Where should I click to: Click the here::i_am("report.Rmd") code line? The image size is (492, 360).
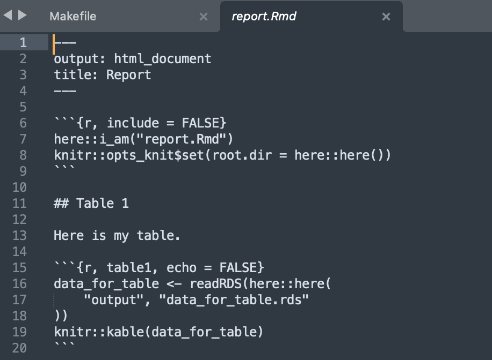point(143,139)
